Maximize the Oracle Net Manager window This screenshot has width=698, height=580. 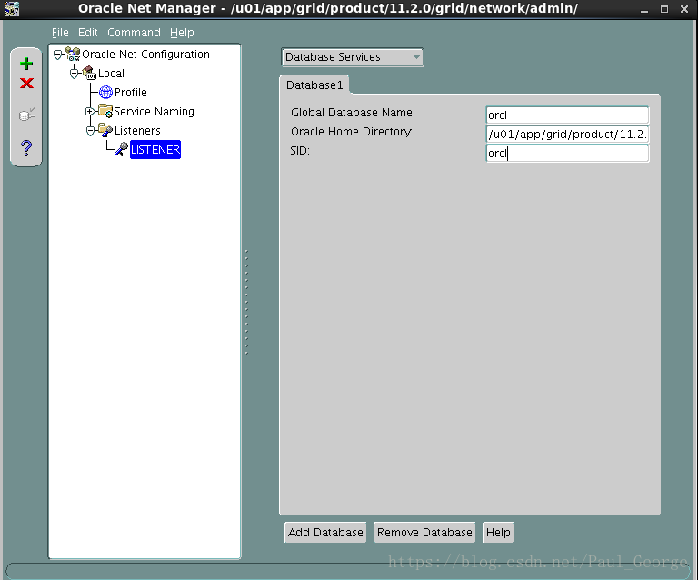(x=664, y=9)
